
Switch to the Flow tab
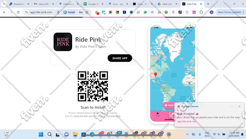(143, 4)
